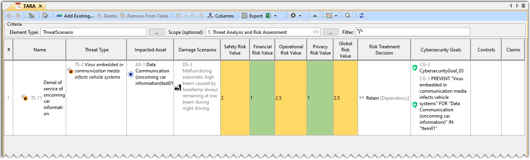Click the tree structure icon in toolbar
530x160 pixels.
[32, 16]
